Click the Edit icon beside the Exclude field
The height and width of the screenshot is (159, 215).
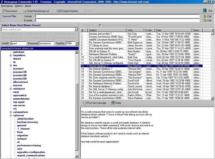(x=205, y=20)
